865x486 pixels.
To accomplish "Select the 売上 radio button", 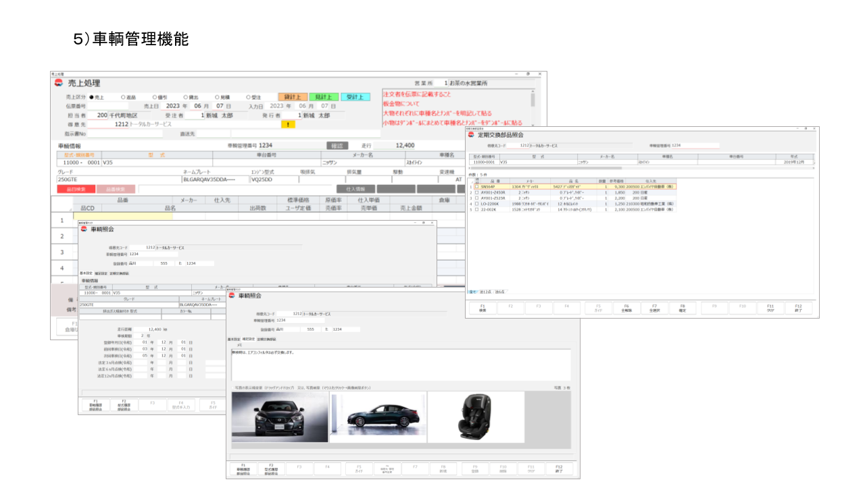I will (x=91, y=97).
